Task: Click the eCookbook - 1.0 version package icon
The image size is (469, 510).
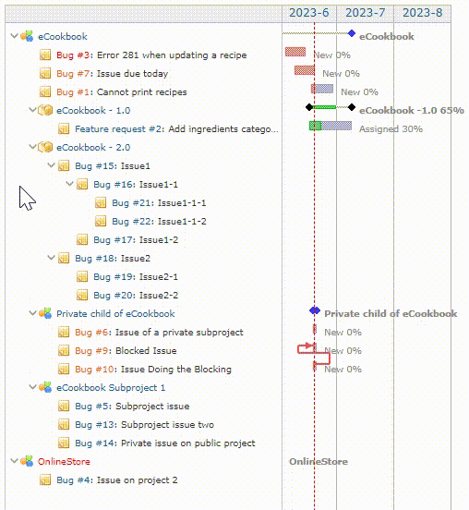Action: 45,110
